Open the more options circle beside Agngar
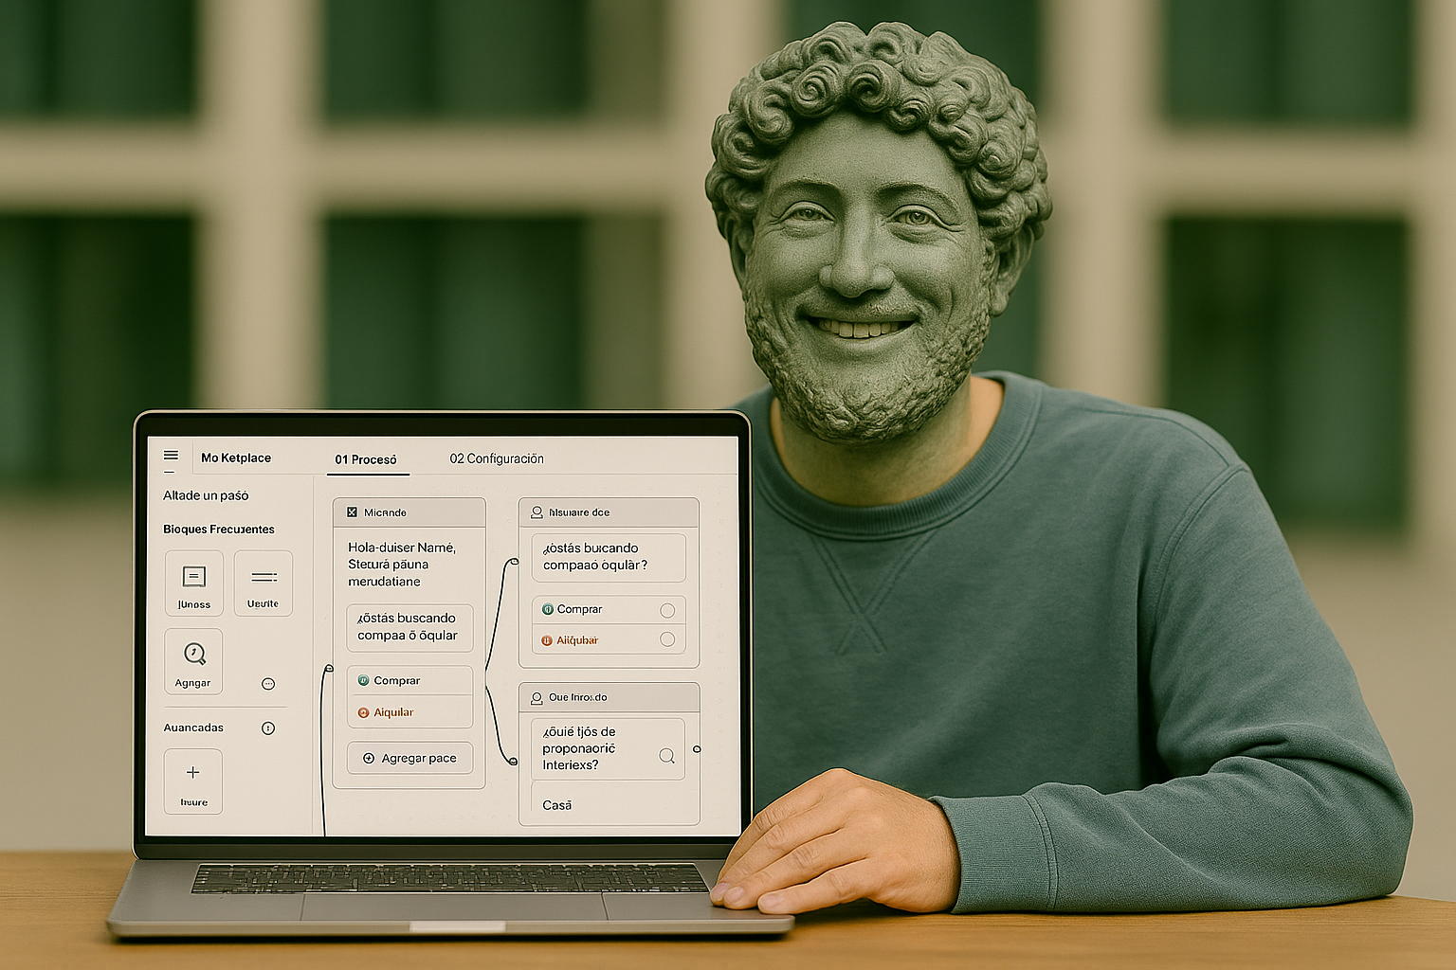 268,684
